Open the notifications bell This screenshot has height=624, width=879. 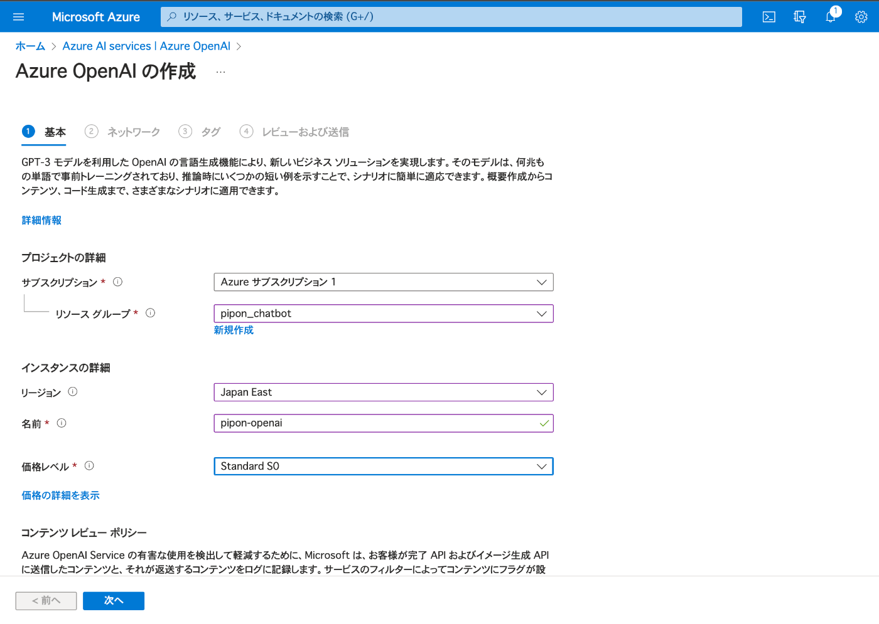(x=831, y=17)
